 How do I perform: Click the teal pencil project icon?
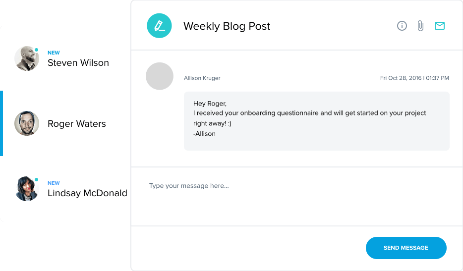(x=159, y=26)
